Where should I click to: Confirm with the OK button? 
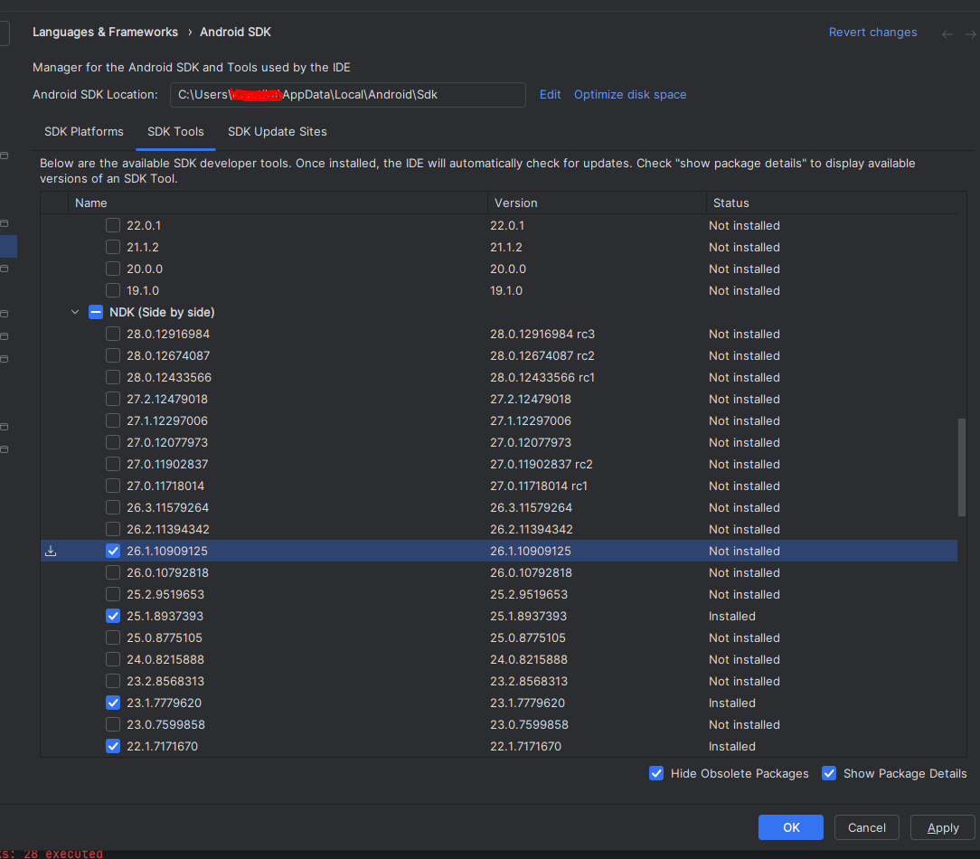coord(791,827)
